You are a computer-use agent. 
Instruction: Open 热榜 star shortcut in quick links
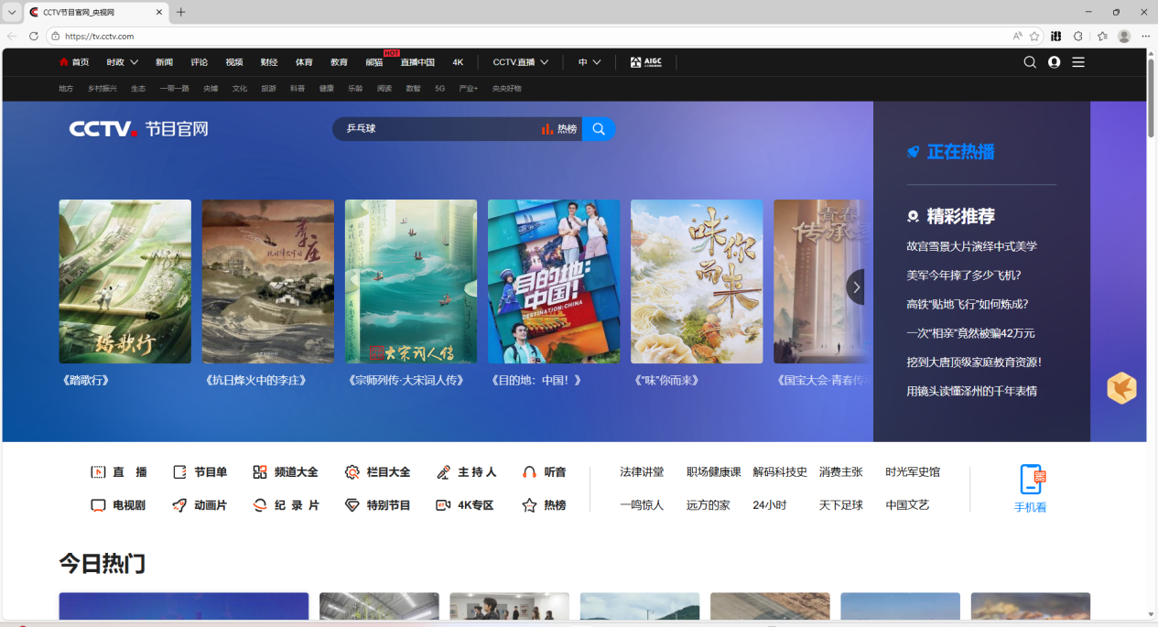(x=544, y=505)
